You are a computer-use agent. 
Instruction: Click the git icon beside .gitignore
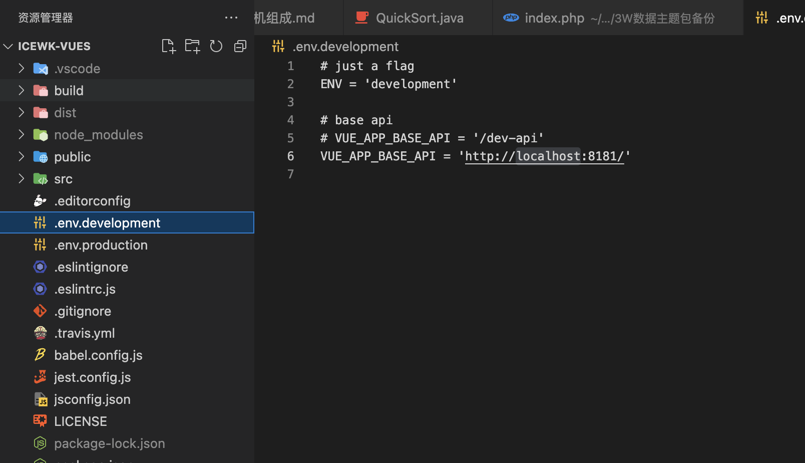40,311
